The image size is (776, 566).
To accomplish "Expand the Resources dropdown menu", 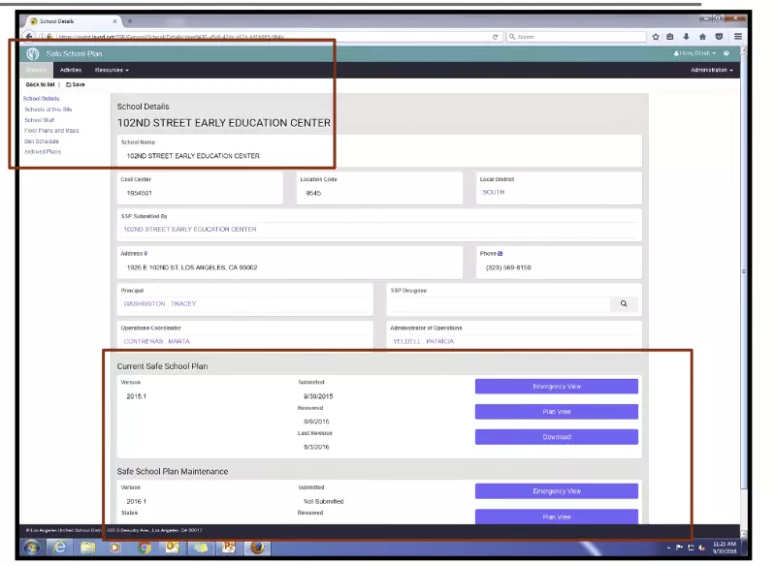I will point(112,70).
